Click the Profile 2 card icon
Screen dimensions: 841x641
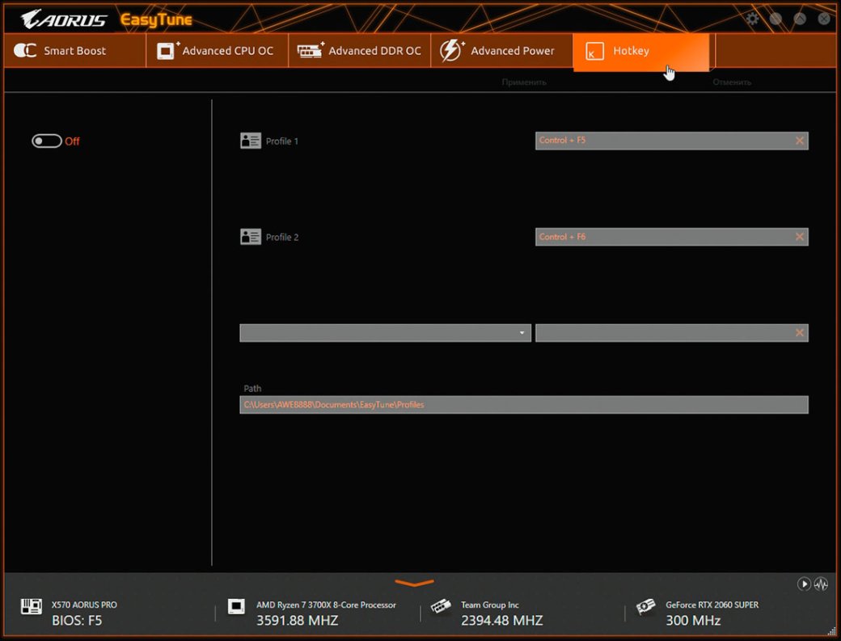(x=251, y=237)
